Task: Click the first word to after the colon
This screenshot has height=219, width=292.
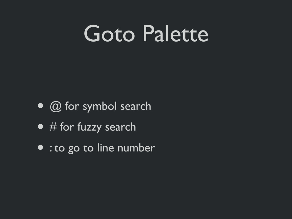Action: (x=59, y=148)
